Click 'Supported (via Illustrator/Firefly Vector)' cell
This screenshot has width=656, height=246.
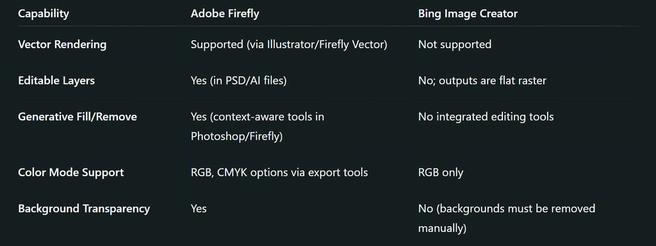click(x=289, y=44)
